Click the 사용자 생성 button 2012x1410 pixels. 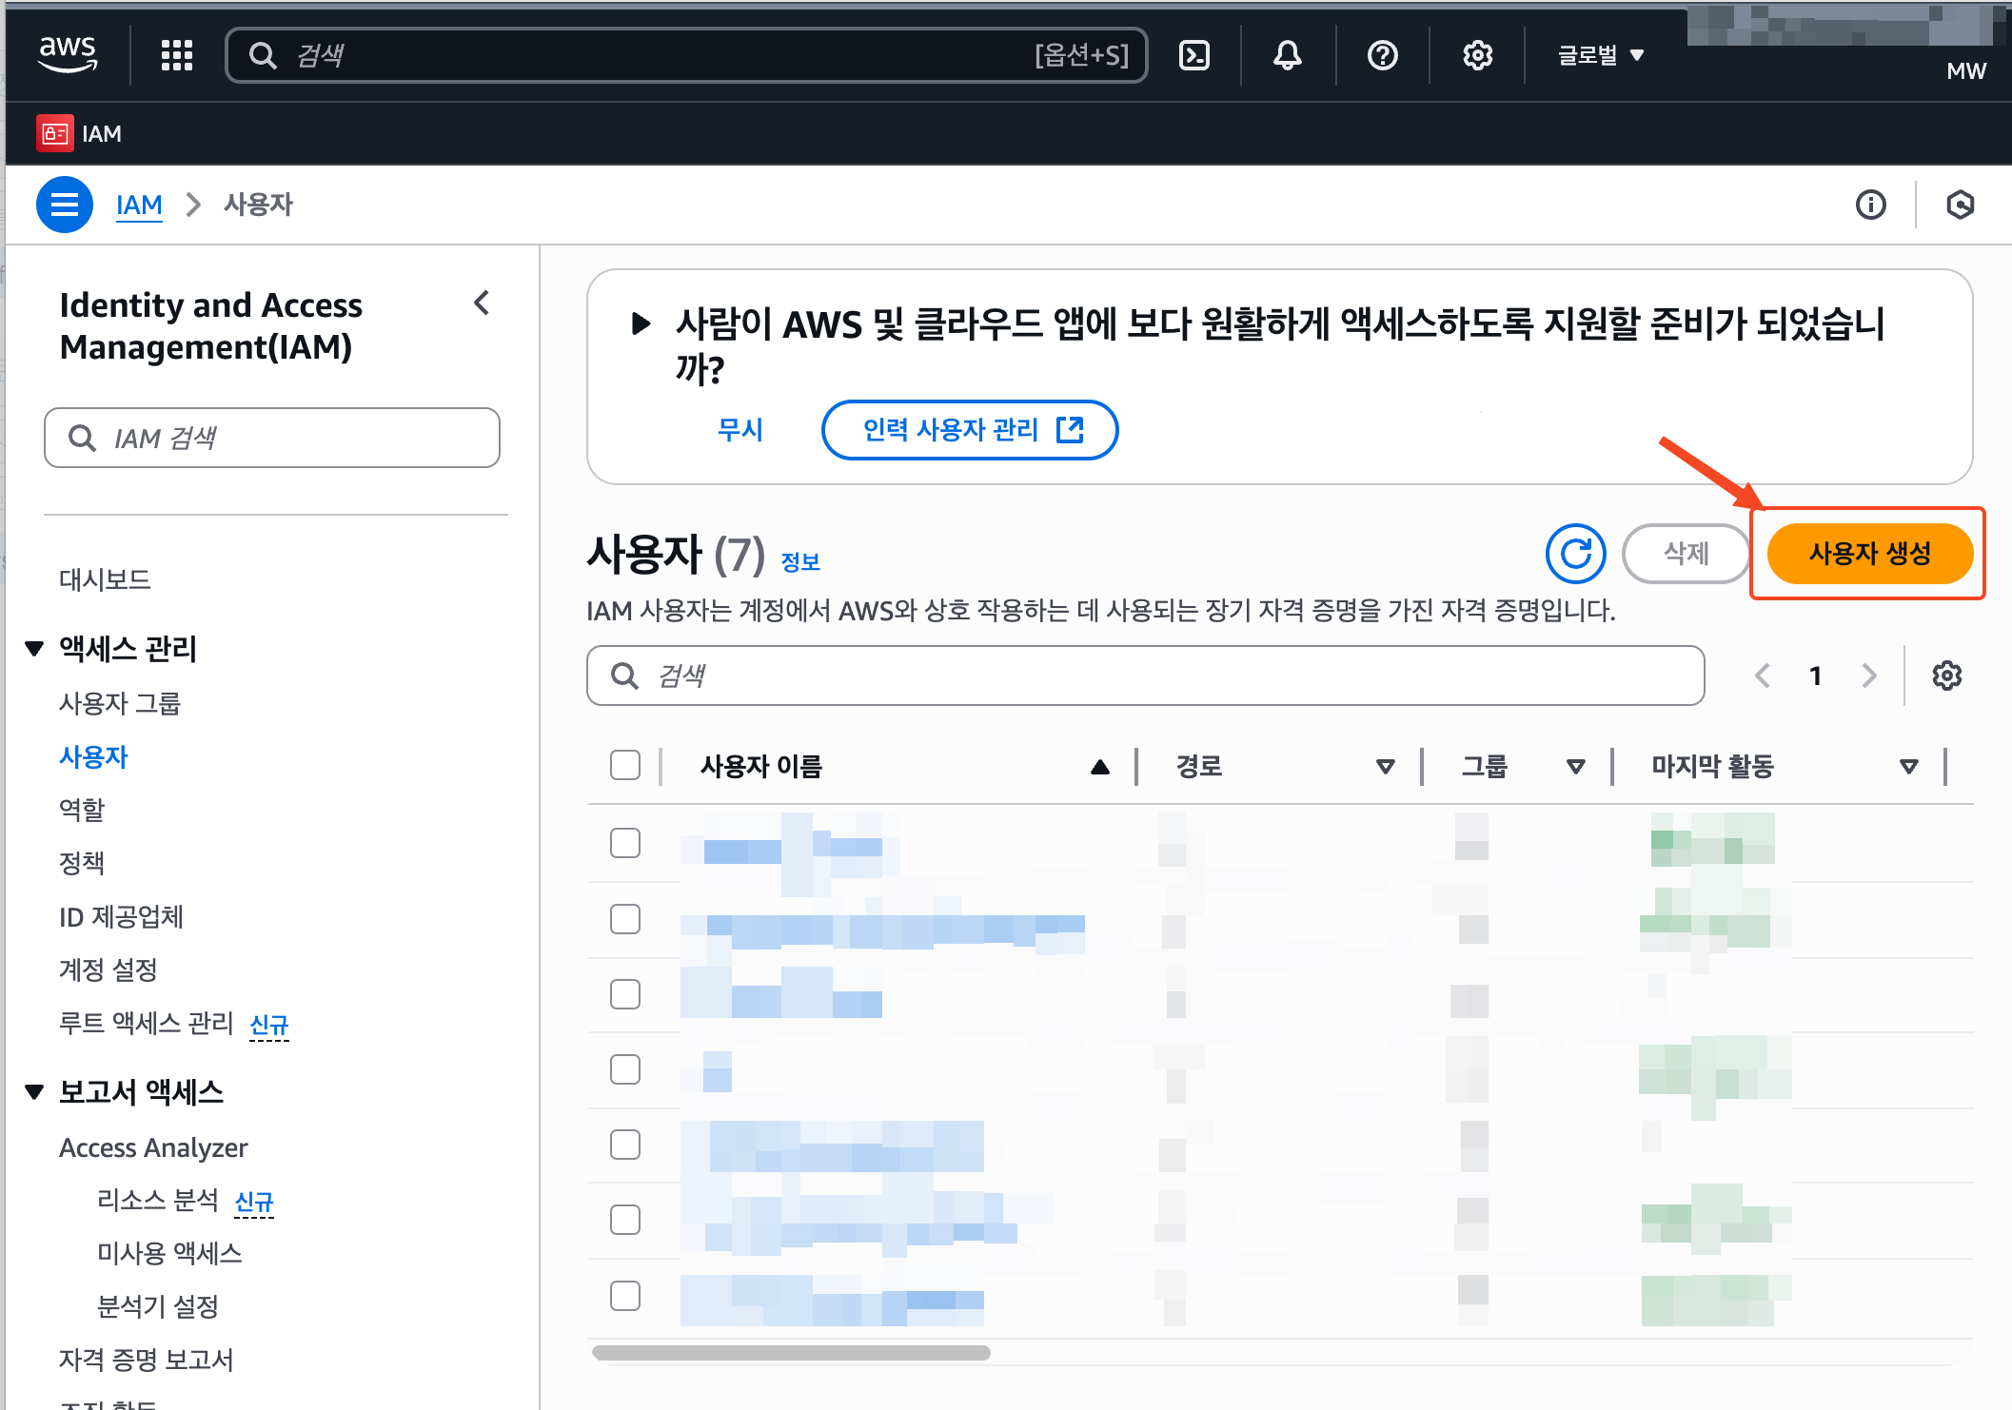(x=1869, y=554)
